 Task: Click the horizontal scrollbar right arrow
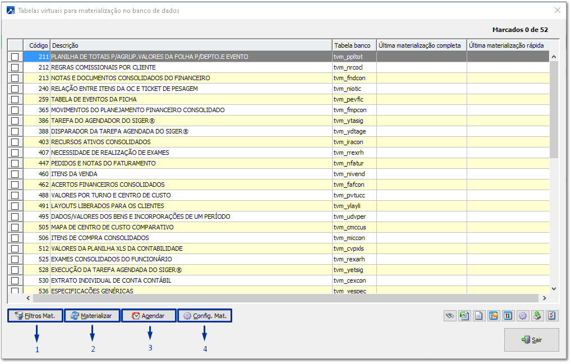[545, 298]
